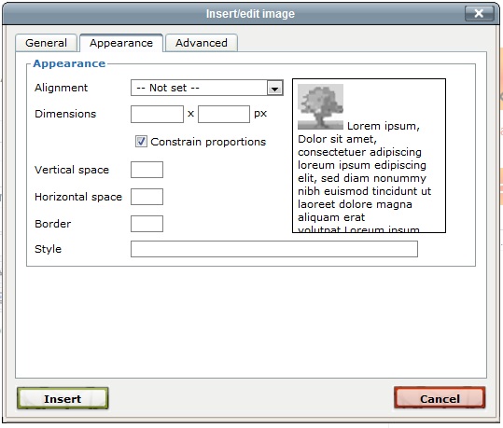Open the Alignment '-- Not set --' combo box
The width and height of the screenshot is (503, 428).
click(x=207, y=88)
